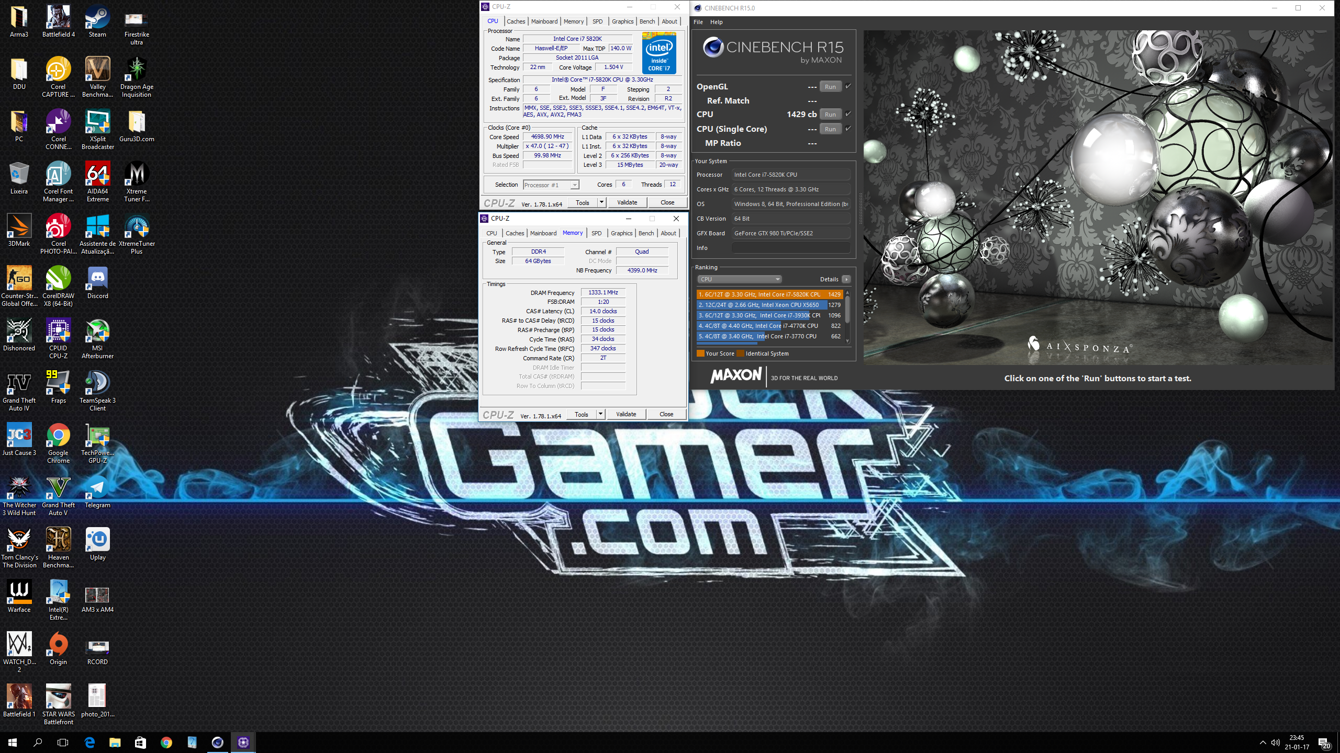Open the Uplay desktop shortcut
The height and width of the screenshot is (753, 1340).
pos(97,544)
